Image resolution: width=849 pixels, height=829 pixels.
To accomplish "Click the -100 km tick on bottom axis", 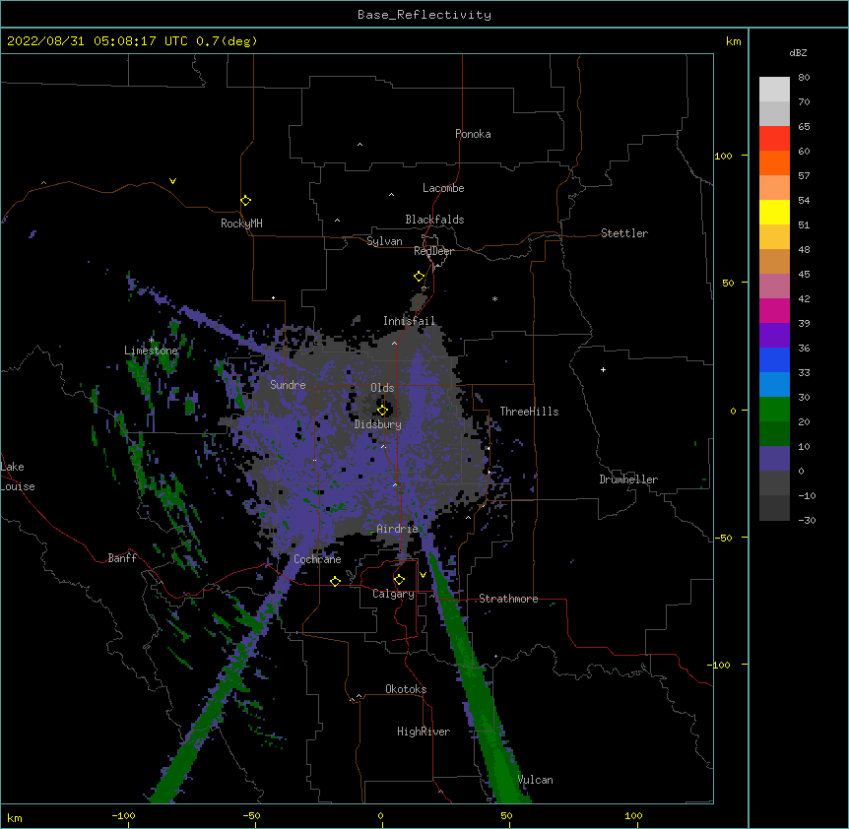I will click(124, 815).
